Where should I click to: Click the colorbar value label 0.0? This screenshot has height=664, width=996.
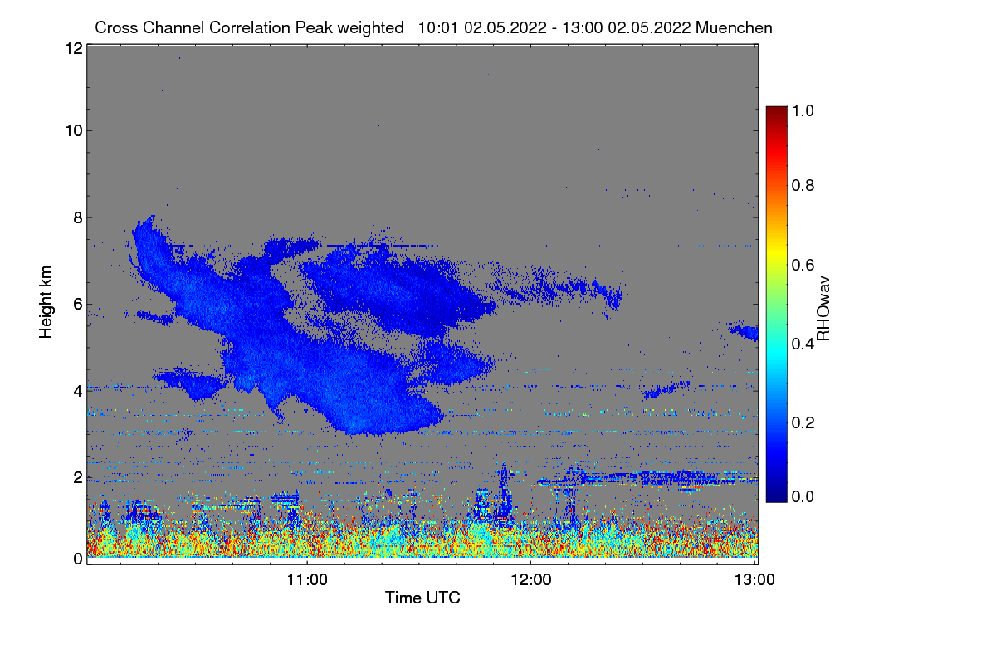point(803,496)
